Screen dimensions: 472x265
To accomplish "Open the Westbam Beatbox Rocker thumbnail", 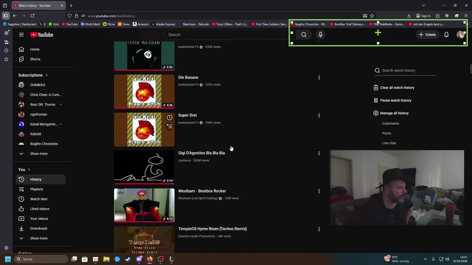I will click(144, 205).
